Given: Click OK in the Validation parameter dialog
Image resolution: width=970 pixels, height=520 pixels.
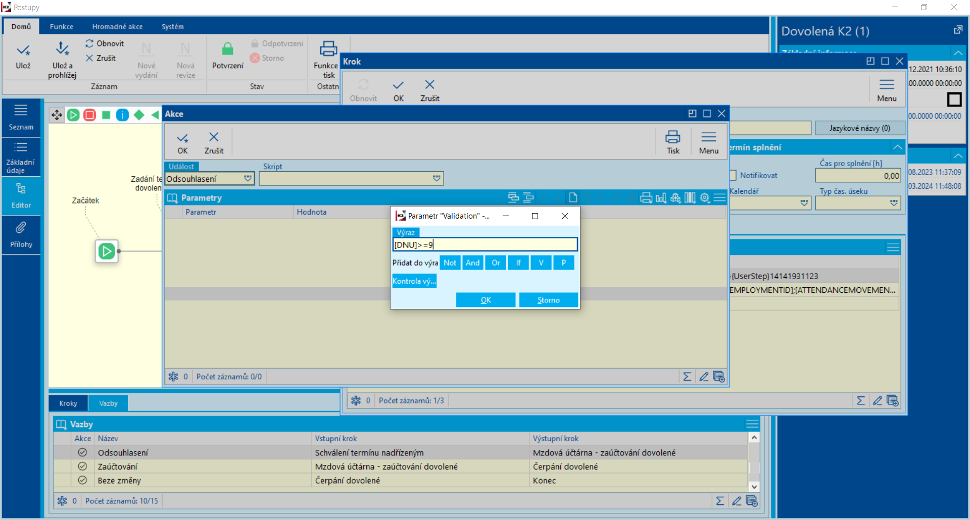Looking at the screenshot, I should 486,300.
